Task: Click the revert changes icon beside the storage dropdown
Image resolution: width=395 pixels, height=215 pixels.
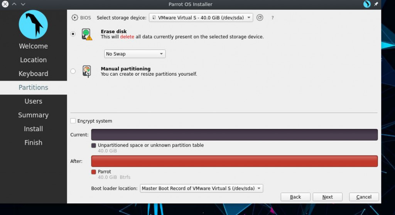Action: coord(260,17)
